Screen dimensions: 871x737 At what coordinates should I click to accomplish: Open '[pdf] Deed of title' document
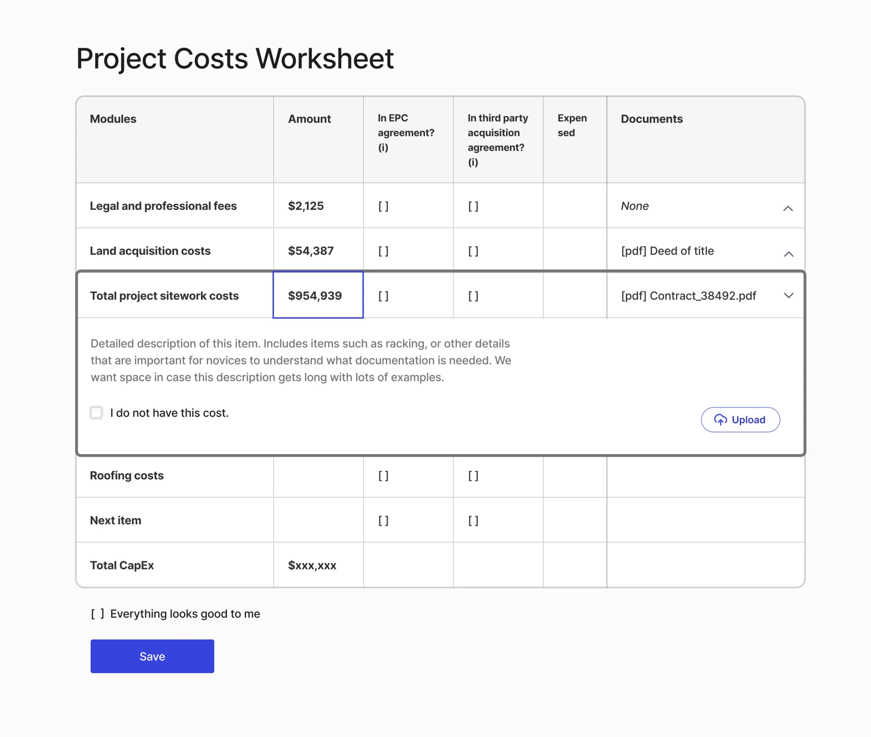(x=667, y=251)
